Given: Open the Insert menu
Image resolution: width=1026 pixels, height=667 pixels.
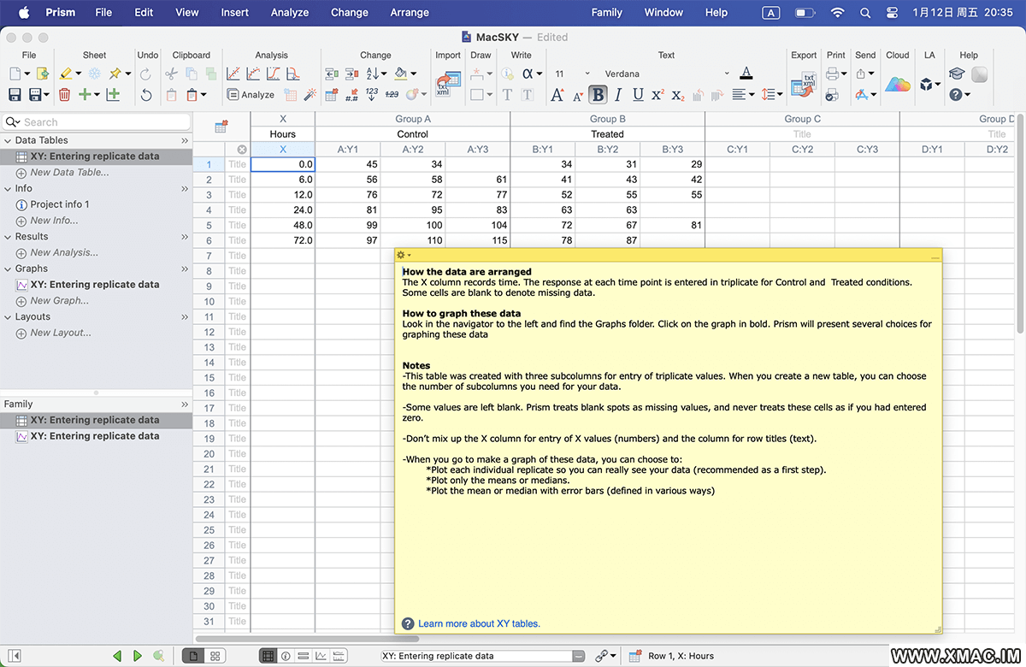Looking at the screenshot, I should coord(235,13).
